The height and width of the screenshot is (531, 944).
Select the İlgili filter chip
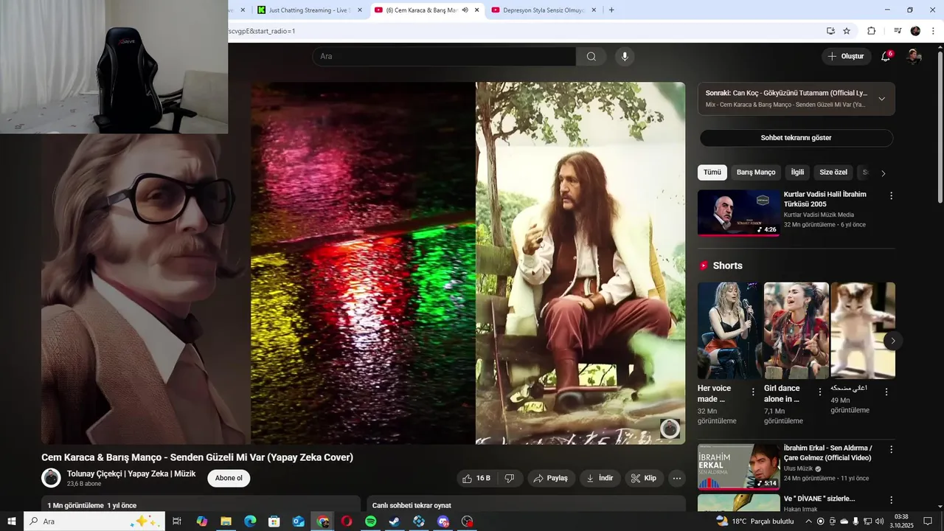(x=797, y=173)
